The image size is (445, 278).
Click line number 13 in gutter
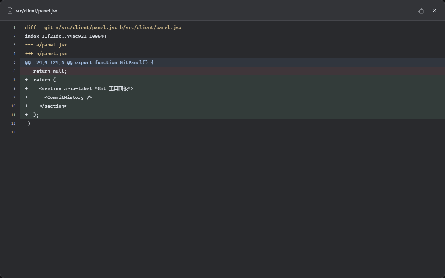pos(14,132)
